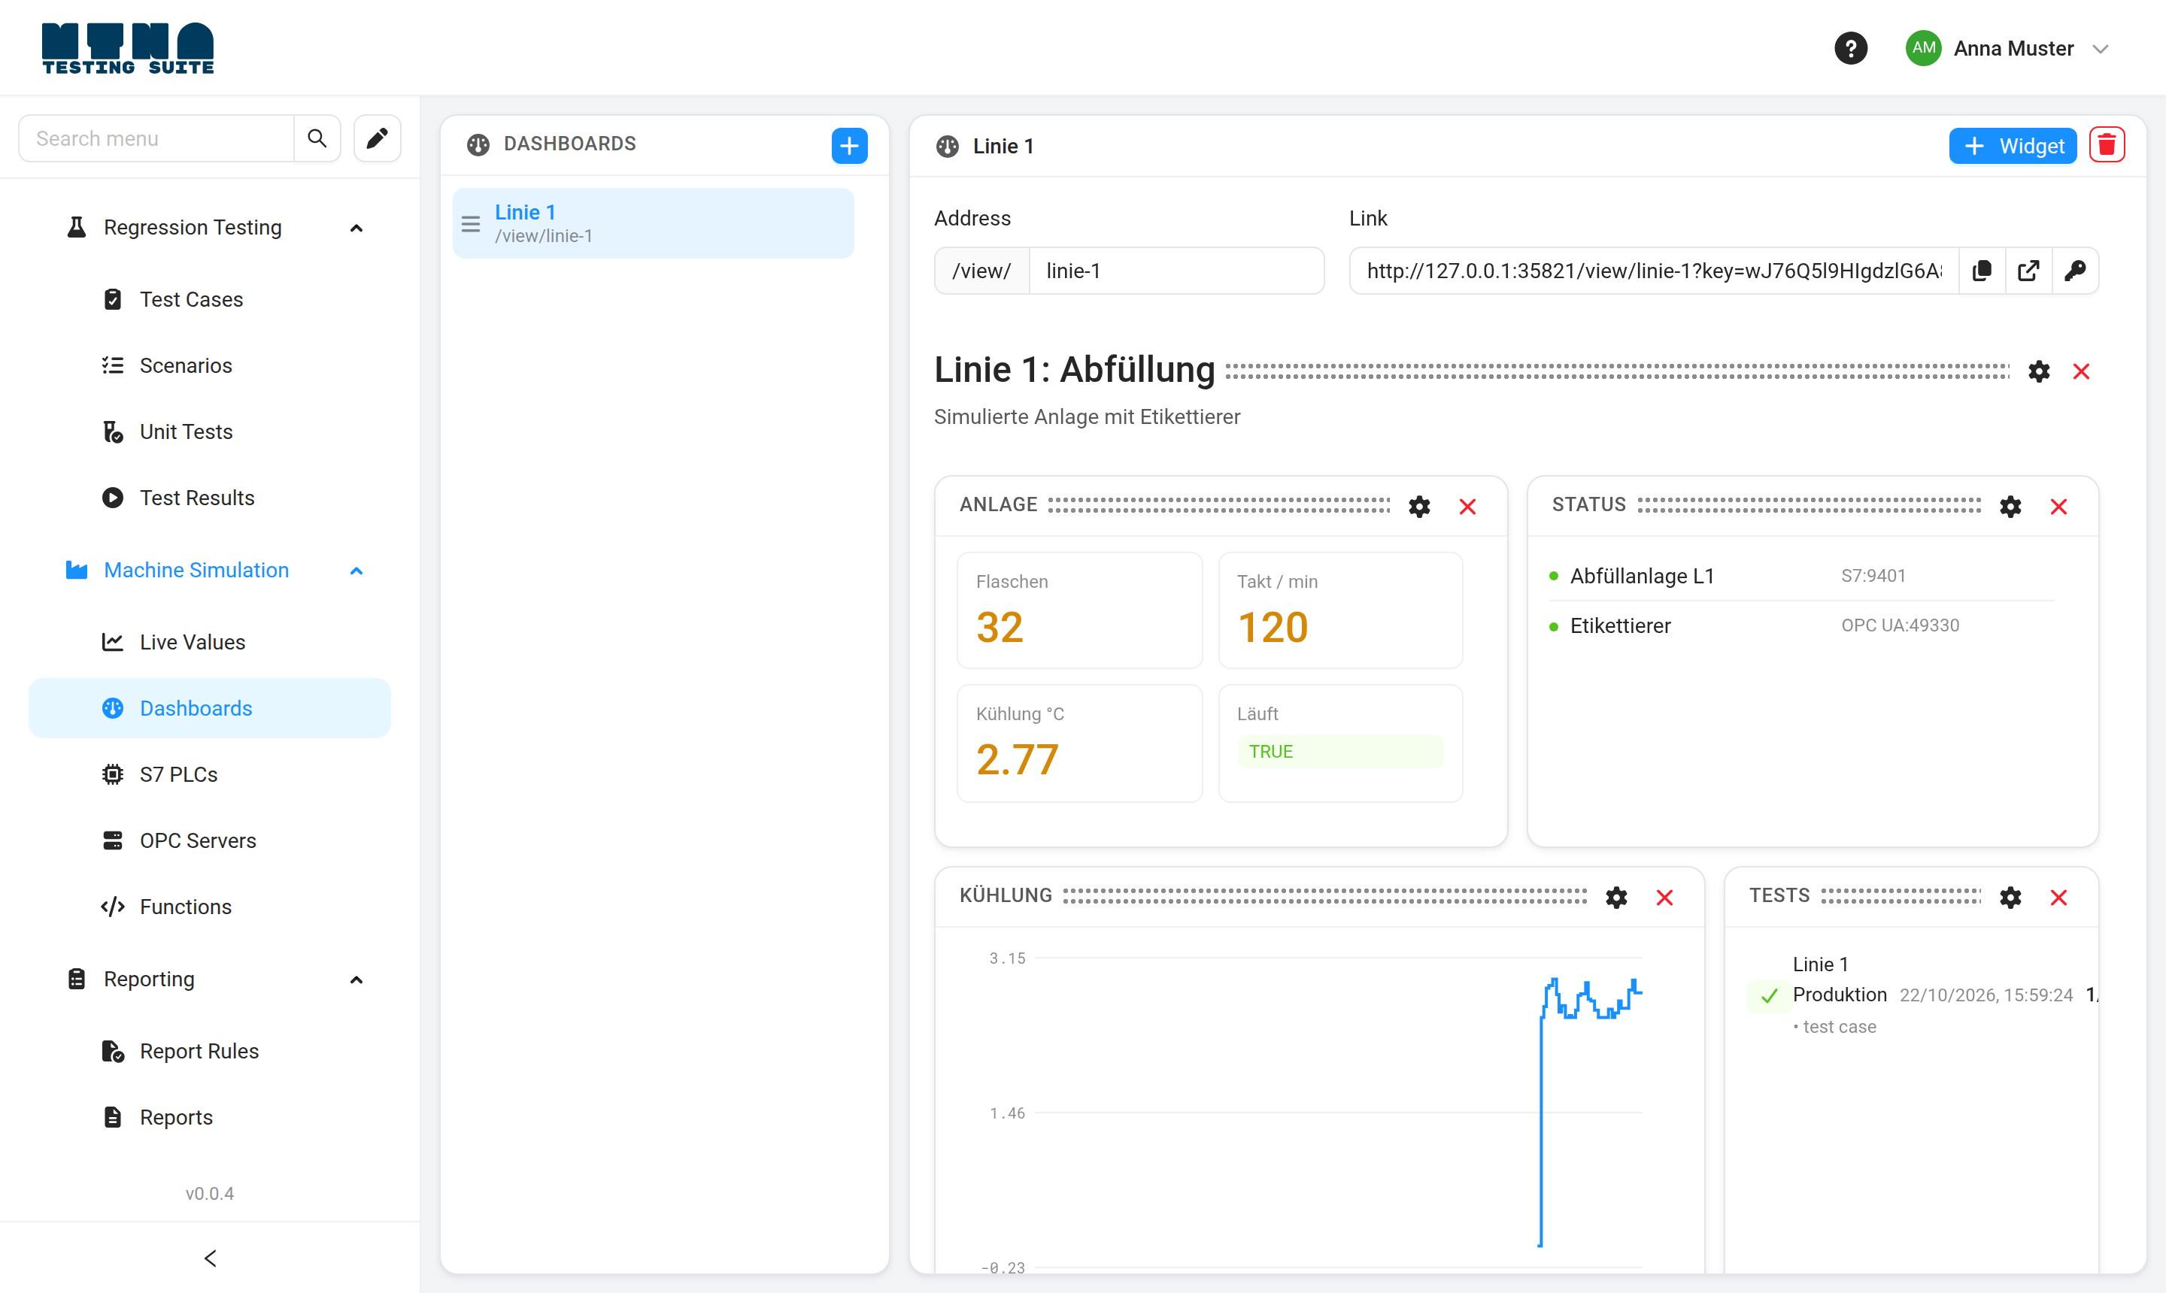Open the help question mark icon
The image size is (2166, 1293).
click(x=1849, y=48)
